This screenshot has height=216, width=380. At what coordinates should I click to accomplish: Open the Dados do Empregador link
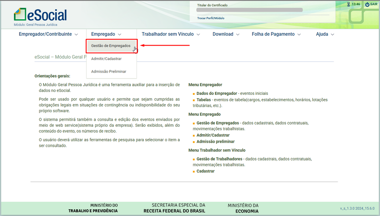point(217,93)
